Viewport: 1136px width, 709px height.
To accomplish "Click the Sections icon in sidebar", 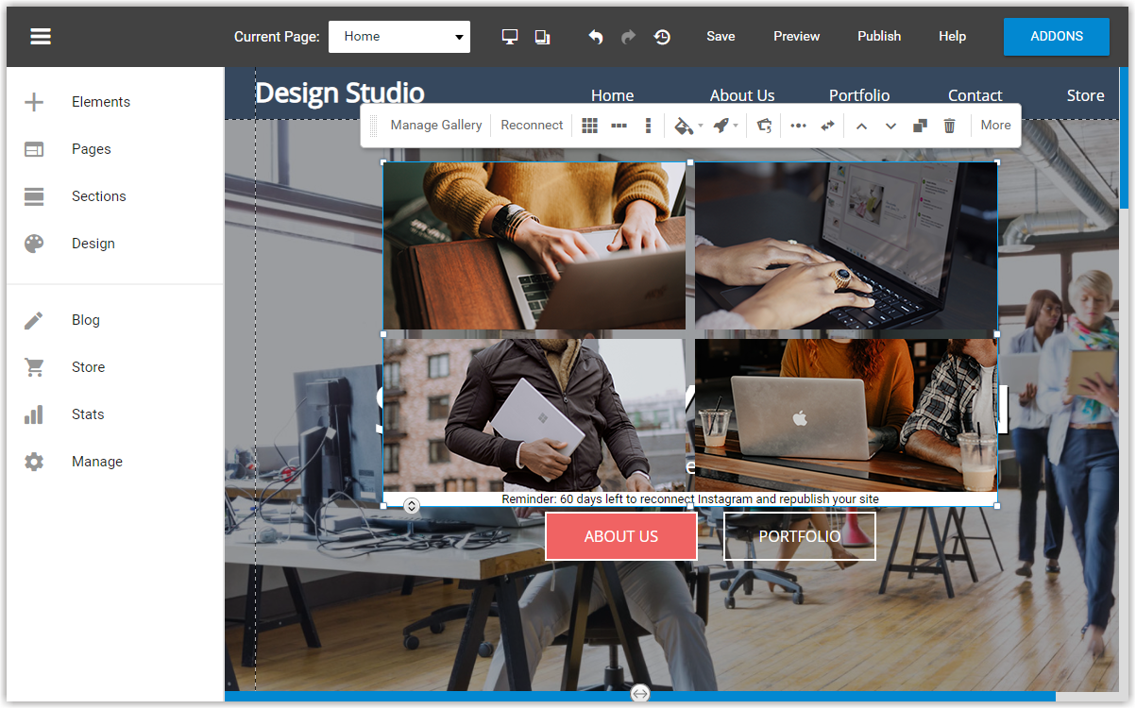I will [34, 196].
